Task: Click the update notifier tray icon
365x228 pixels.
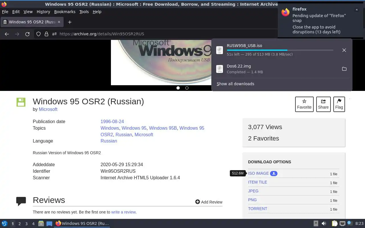Action: (x=350, y=223)
